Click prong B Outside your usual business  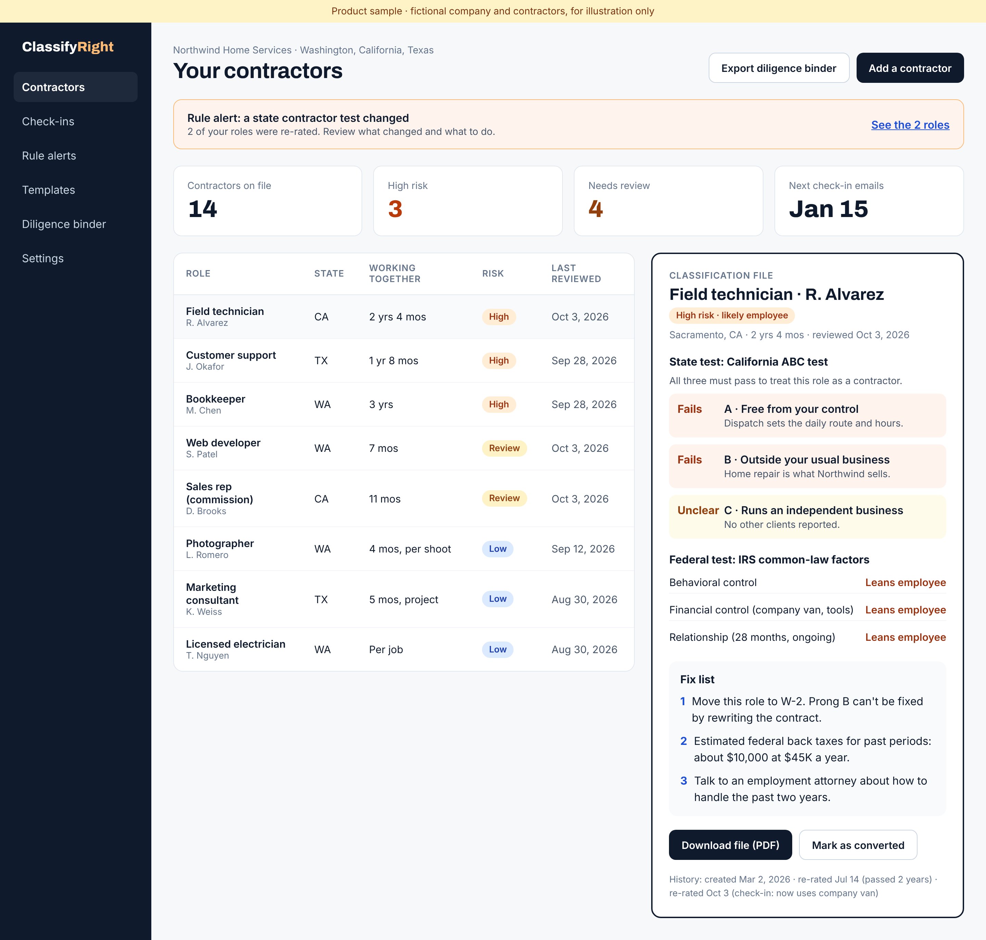[x=807, y=466]
